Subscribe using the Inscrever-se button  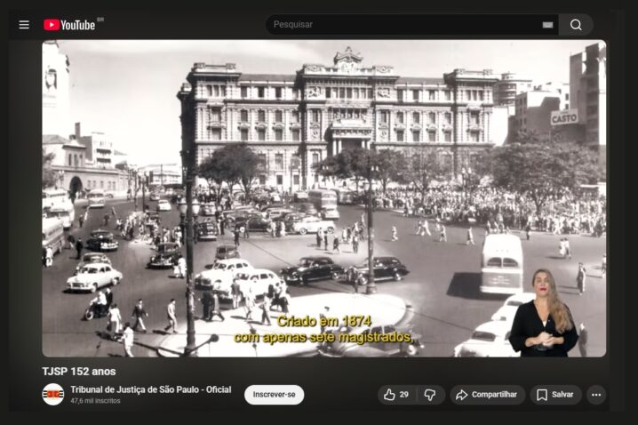click(274, 395)
